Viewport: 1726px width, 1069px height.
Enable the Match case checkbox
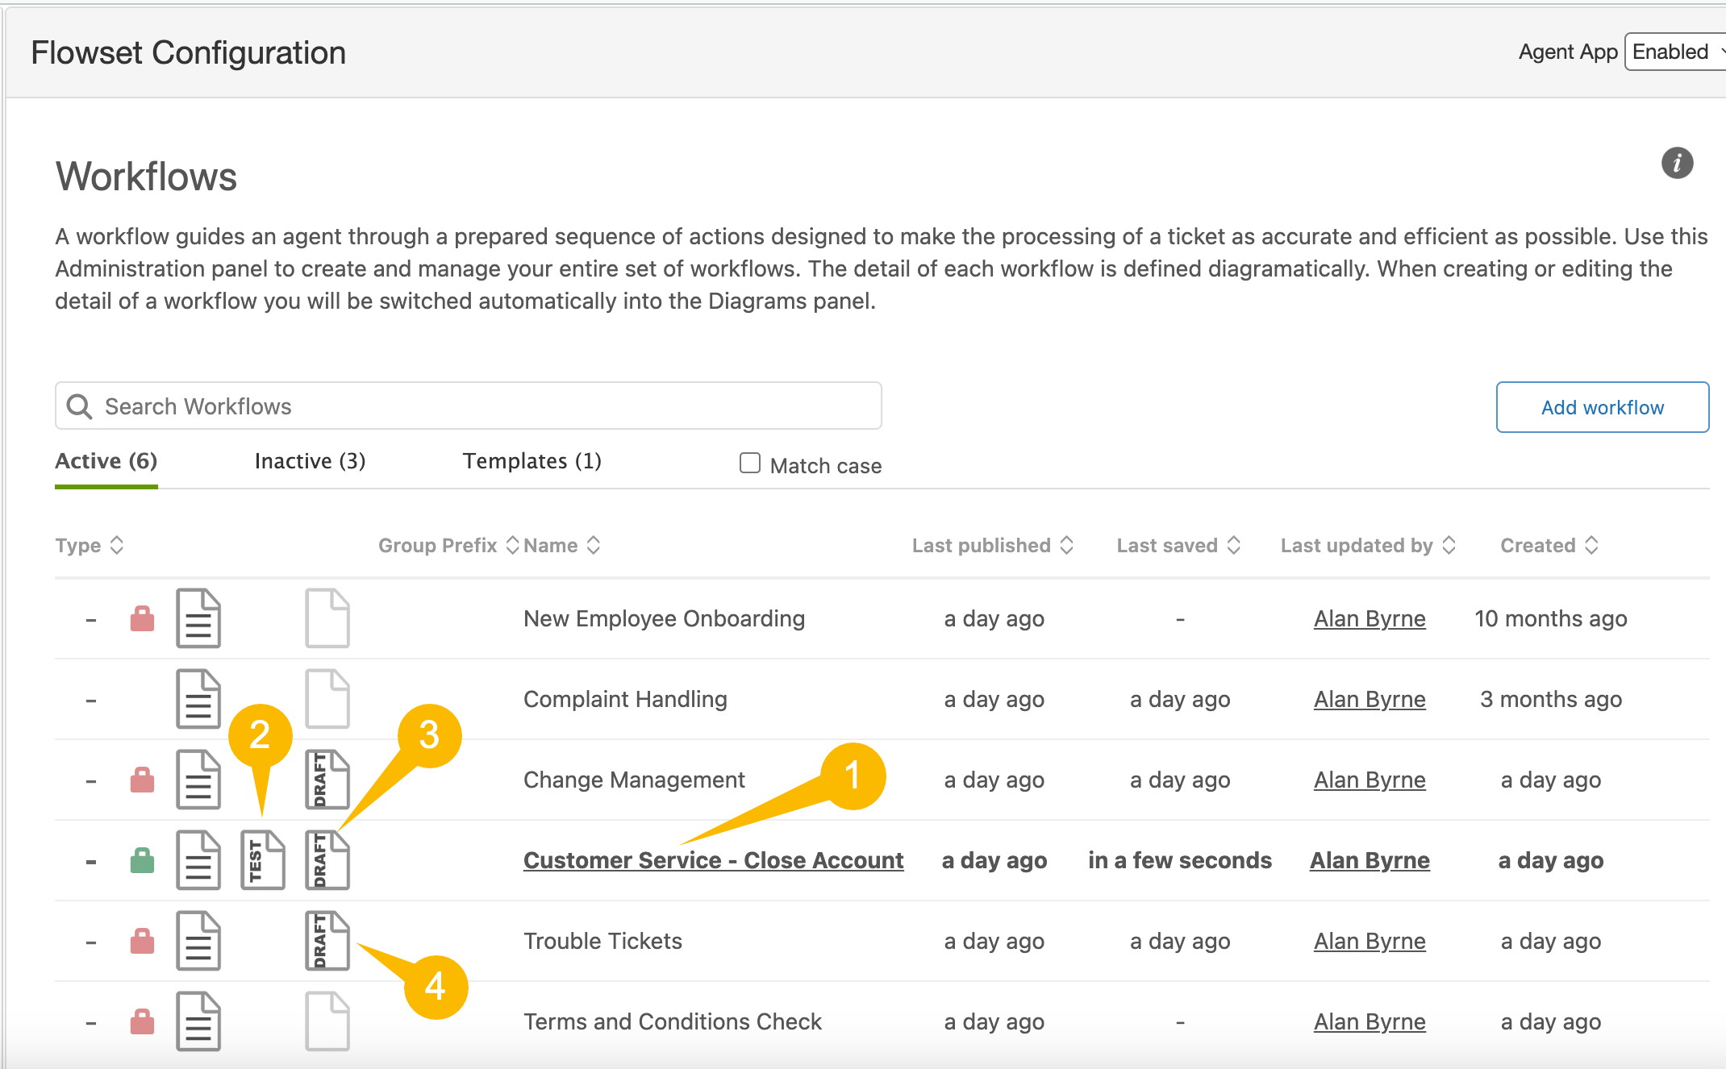coord(750,463)
